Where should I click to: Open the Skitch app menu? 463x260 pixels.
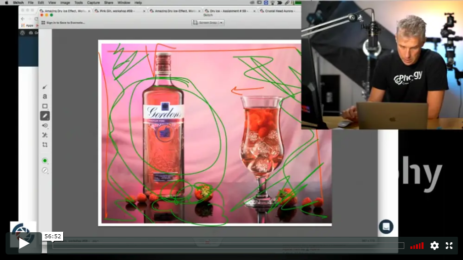18,3
